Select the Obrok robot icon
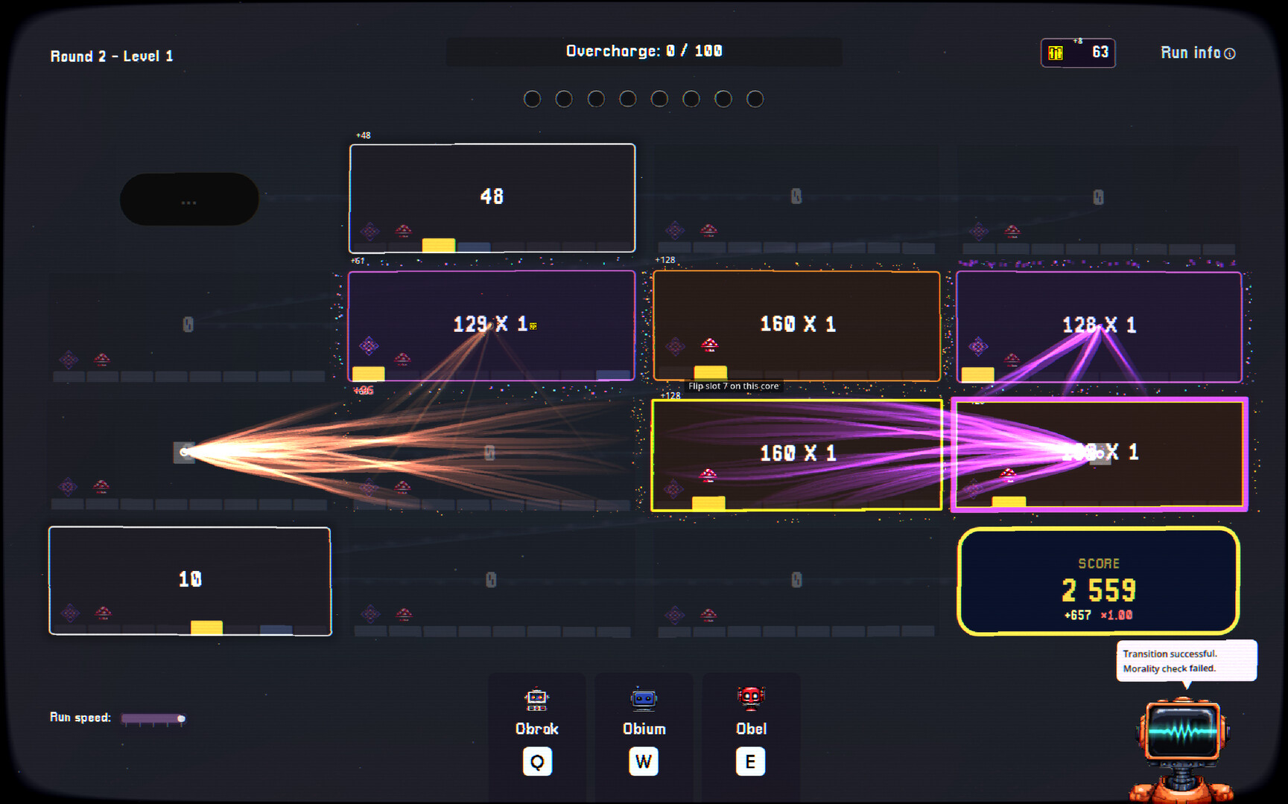This screenshot has width=1288, height=804. [x=536, y=700]
